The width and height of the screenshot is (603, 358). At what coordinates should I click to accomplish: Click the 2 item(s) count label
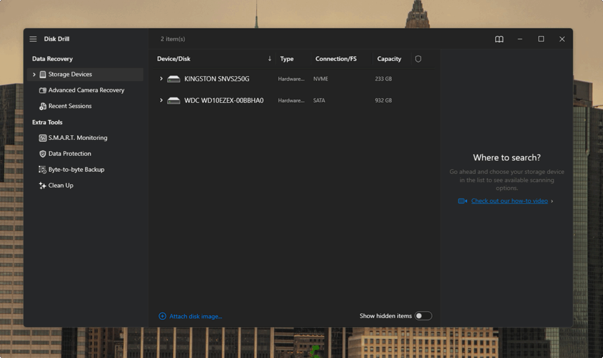(x=173, y=39)
